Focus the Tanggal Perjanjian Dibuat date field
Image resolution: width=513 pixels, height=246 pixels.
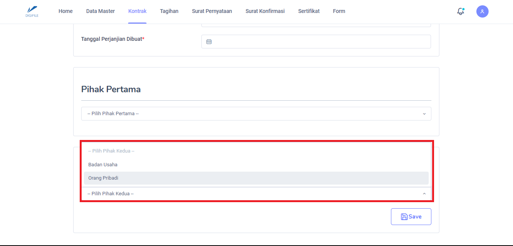tap(320, 42)
